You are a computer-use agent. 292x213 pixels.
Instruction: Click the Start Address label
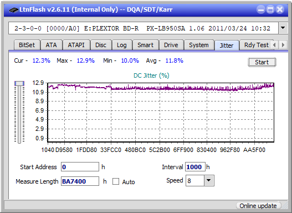pos(38,167)
